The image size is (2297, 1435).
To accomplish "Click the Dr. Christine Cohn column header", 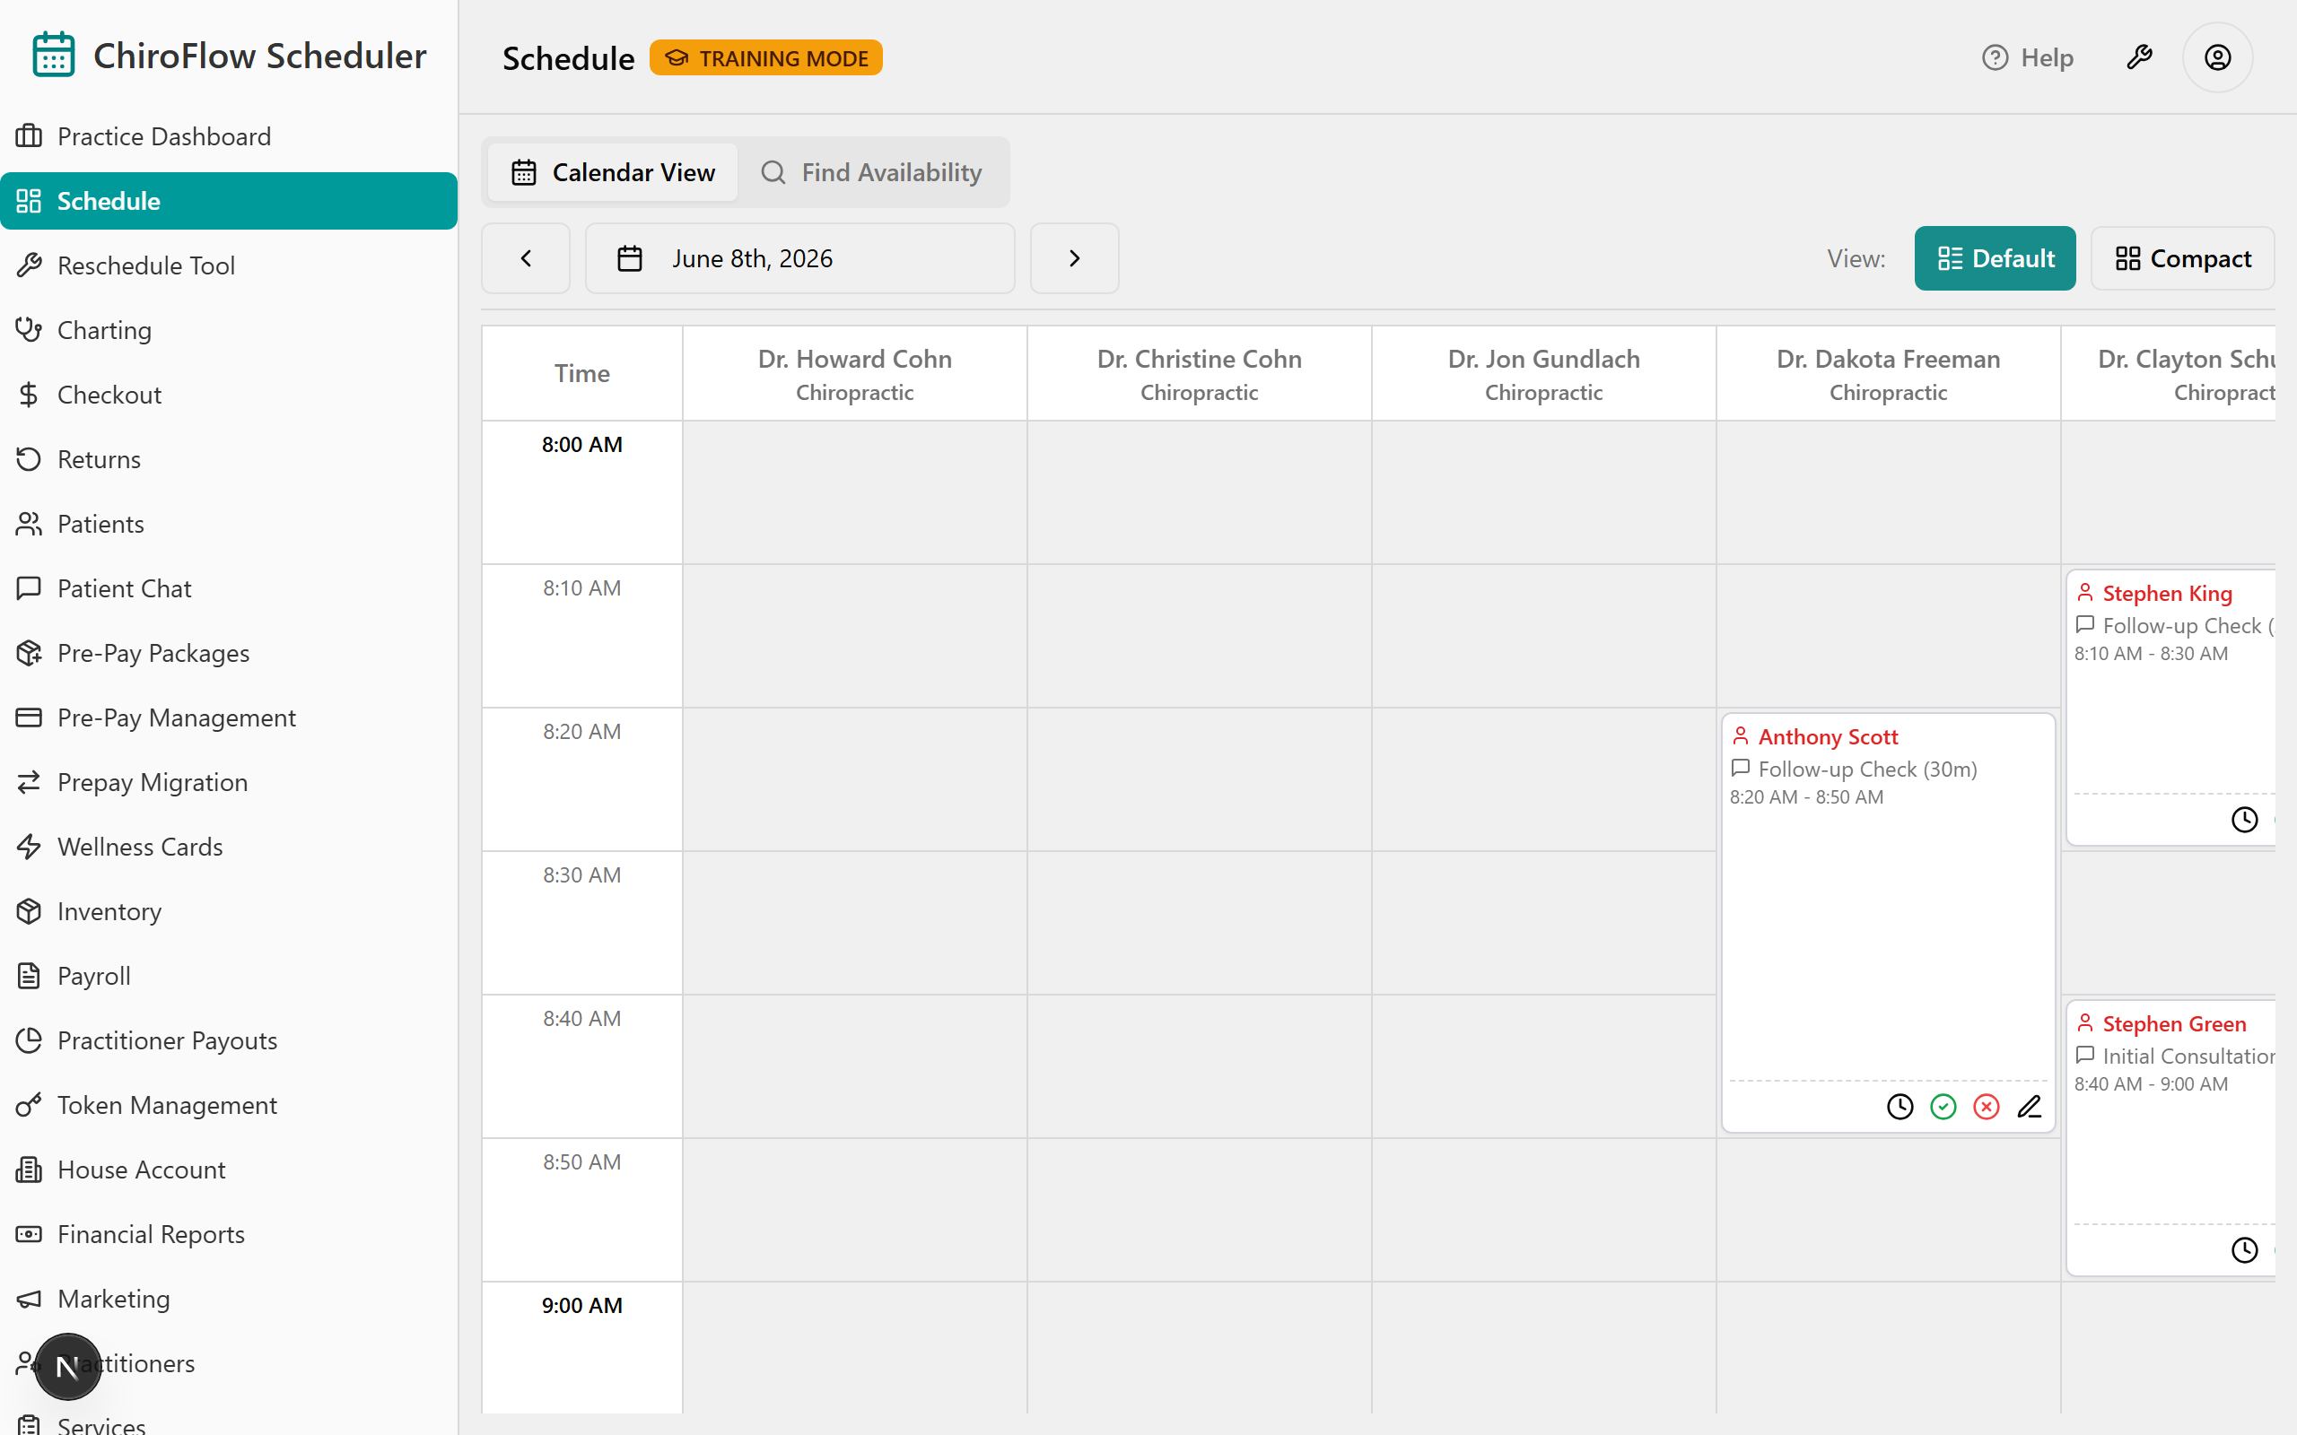I will (x=1199, y=374).
